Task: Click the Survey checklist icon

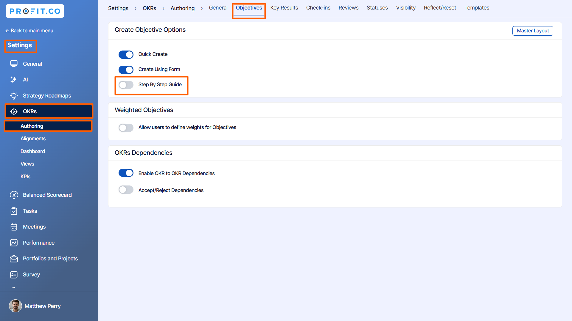Action: tap(14, 275)
